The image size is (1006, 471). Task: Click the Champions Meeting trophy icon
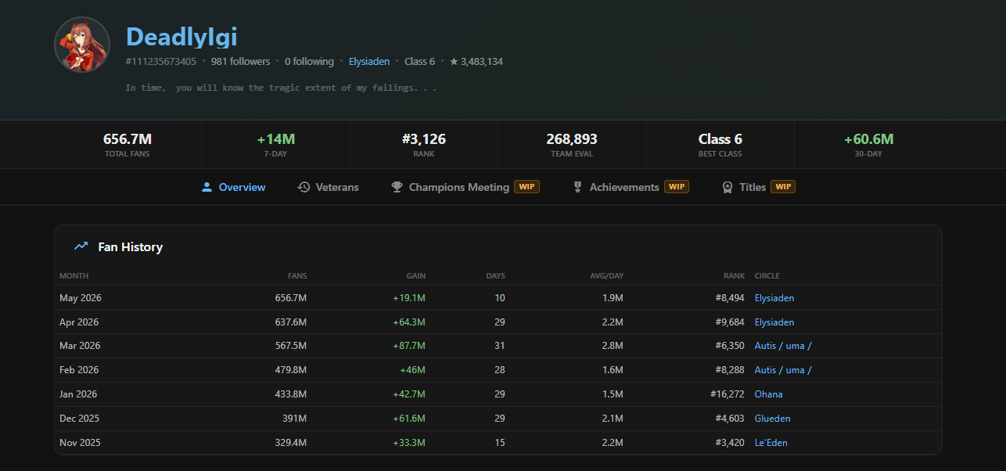tap(397, 187)
